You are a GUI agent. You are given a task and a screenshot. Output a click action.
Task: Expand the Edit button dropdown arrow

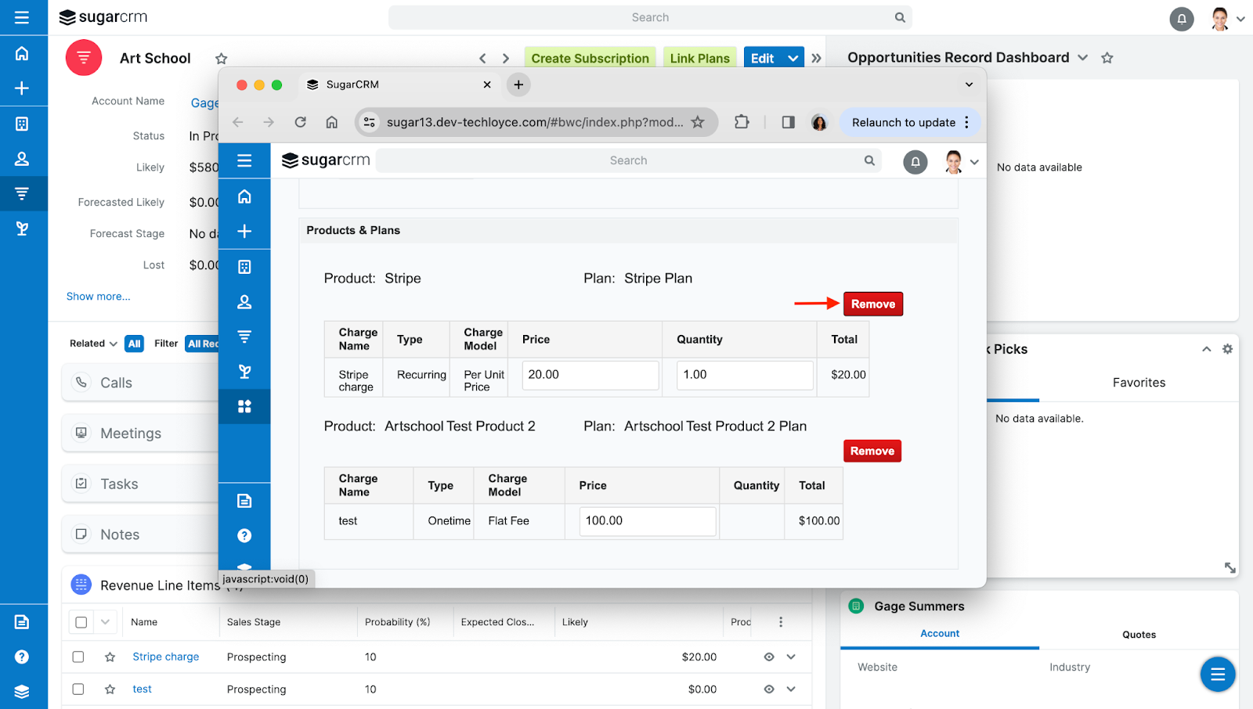(x=792, y=57)
